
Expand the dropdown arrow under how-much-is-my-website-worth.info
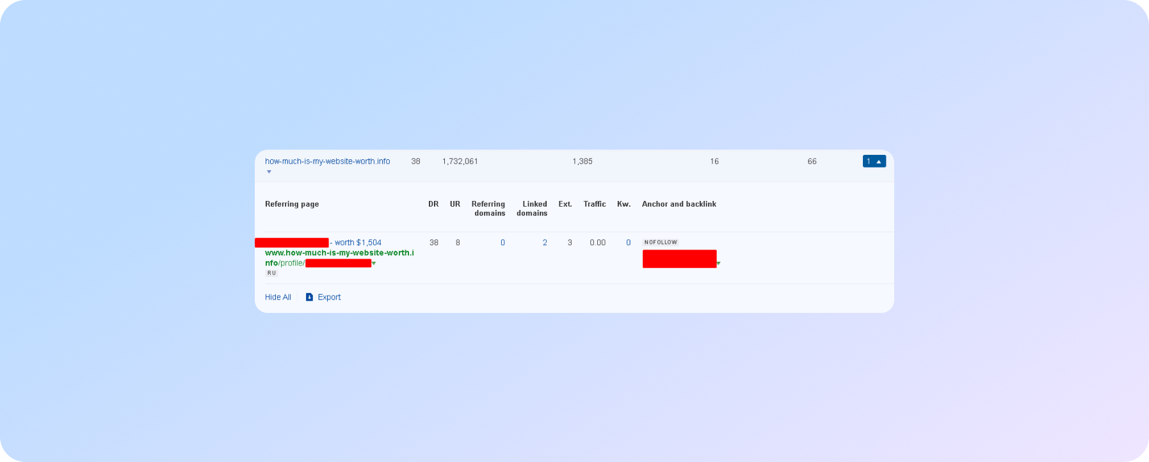pos(269,171)
